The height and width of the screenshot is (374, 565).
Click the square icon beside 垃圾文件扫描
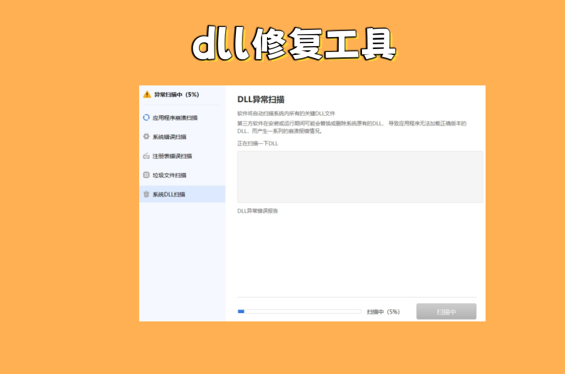pos(146,175)
